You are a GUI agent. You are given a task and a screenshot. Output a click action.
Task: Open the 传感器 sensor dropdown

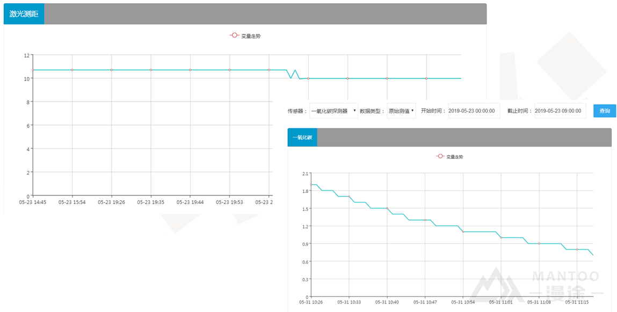pyautogui.click(x=333, y=111)
